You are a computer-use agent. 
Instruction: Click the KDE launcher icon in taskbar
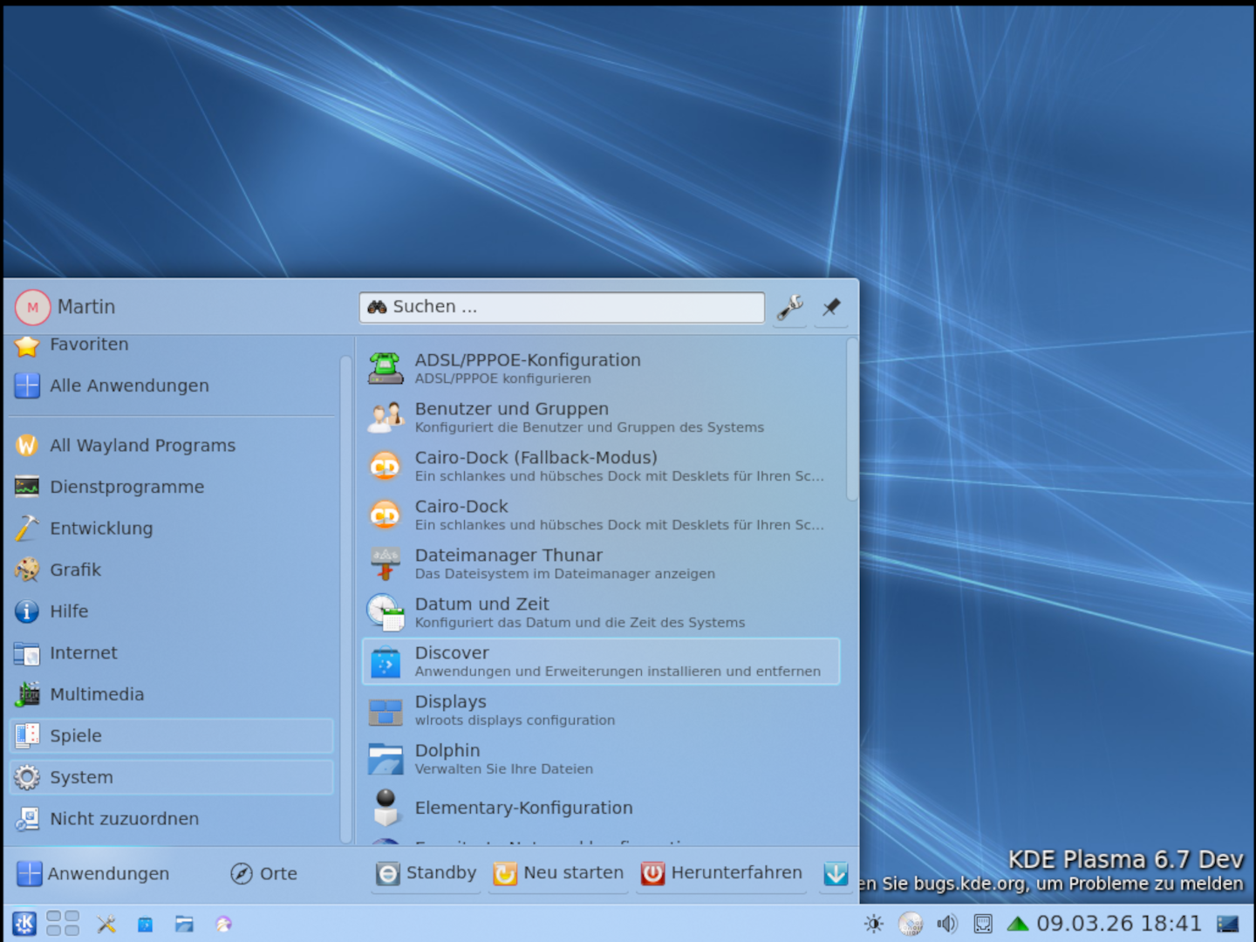point(24,924)
